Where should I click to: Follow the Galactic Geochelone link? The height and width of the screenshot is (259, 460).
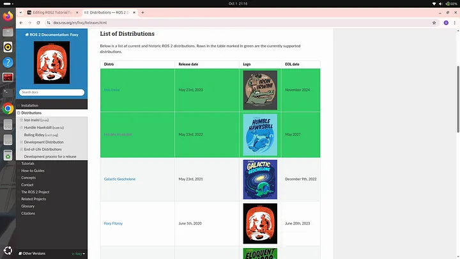(119, 179)
